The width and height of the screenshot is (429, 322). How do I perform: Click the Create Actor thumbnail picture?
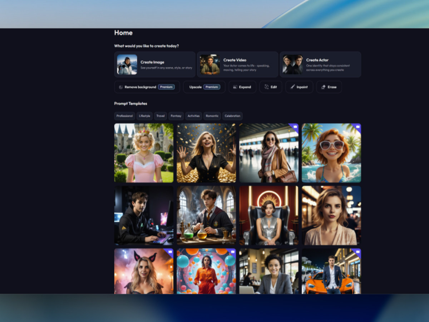(x=293, y=64)
